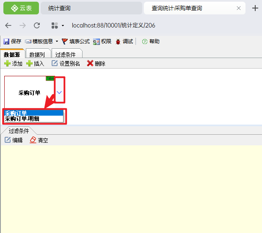The image size is (262, 233).
Task: Click the 插入 insert button
Action: pyautogui.click(x=35, y=64)
